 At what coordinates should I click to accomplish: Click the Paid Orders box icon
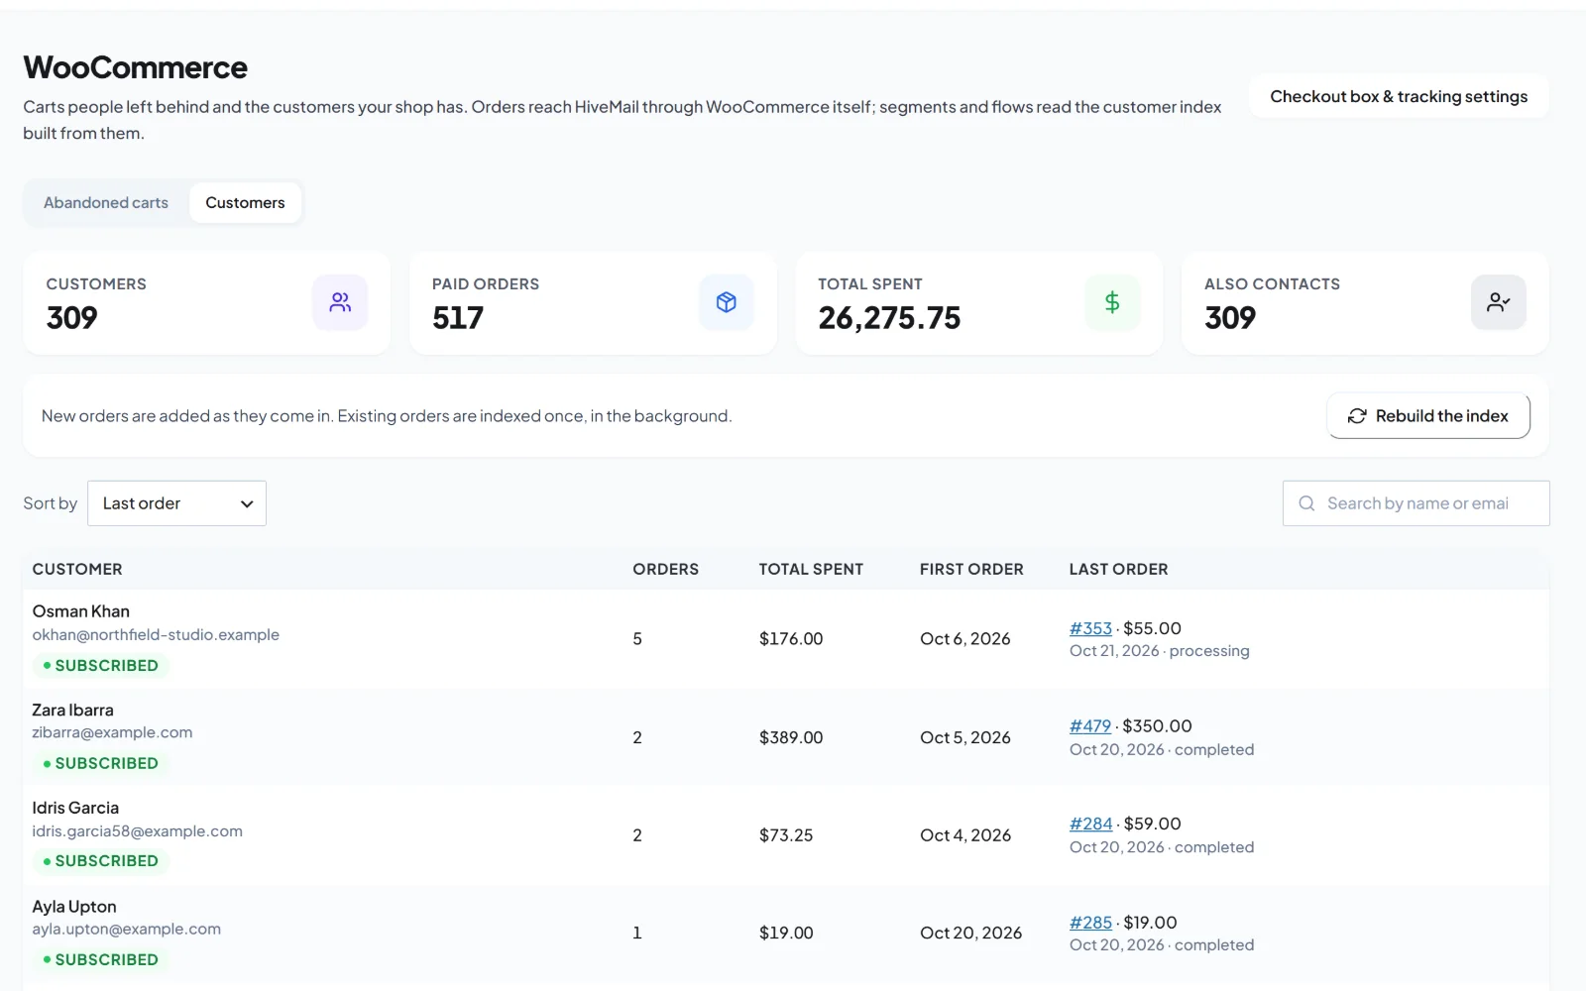727,302
